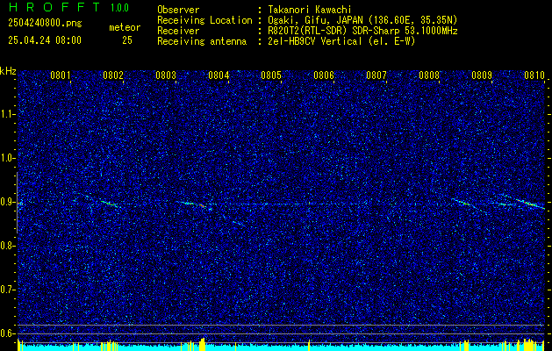Click the 'Observer' field label

(178, 10)
